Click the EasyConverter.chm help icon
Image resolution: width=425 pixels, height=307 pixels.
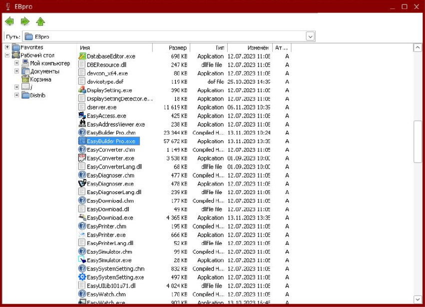(82, 149)
